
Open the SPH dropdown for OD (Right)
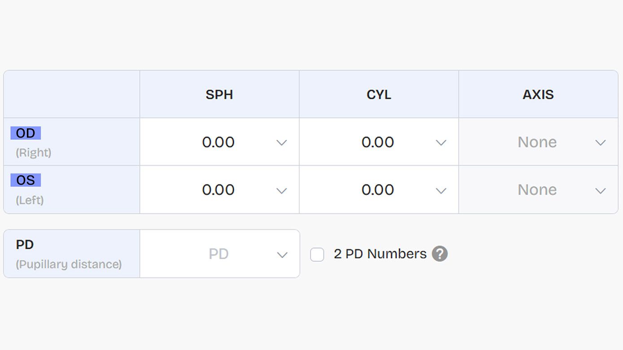tap(219, 142)
